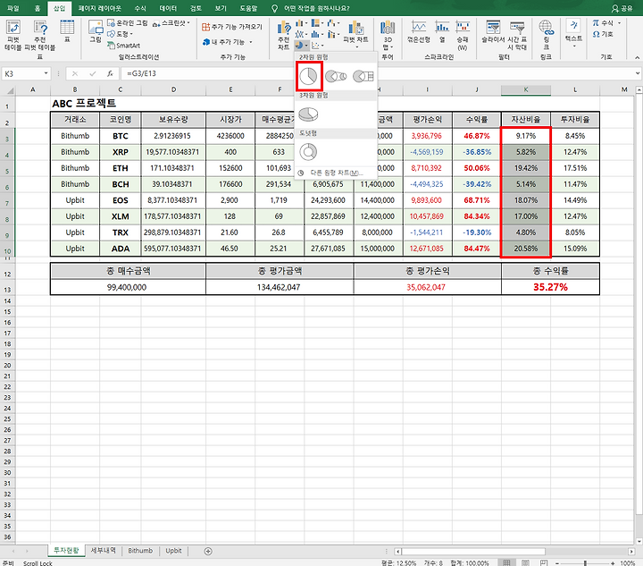Open the pie chart dropdown arrow

(x=306, y=45)
